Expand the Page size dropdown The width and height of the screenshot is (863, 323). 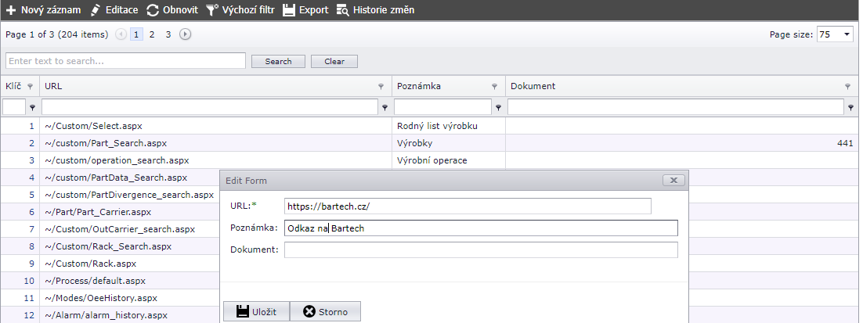point(847,34)
